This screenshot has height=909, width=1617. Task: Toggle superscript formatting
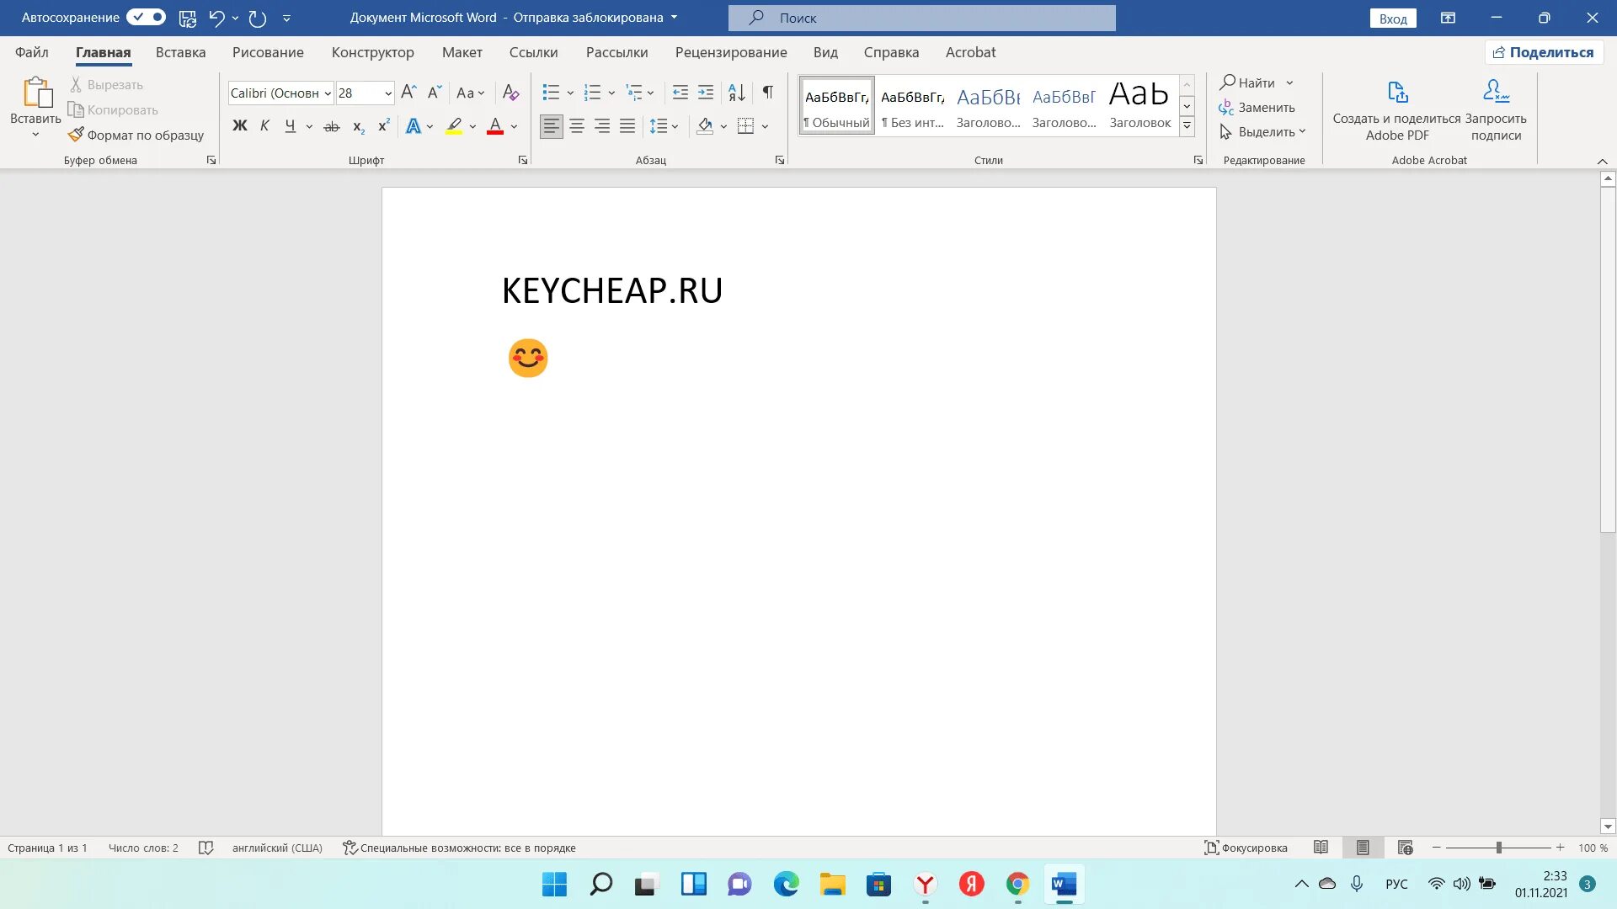(384, 126)
